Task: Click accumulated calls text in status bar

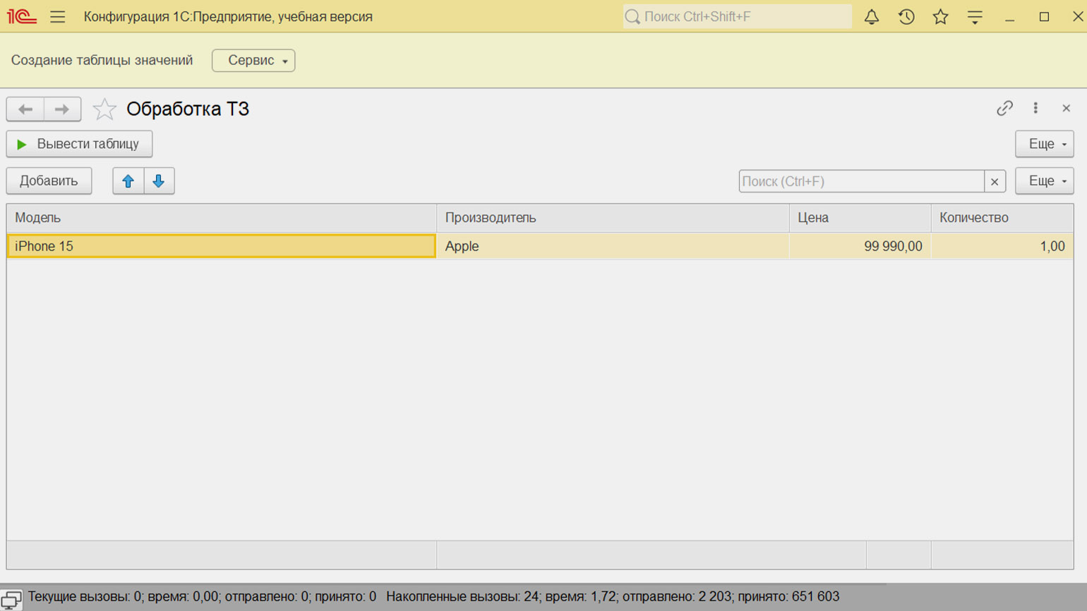Action: point(613,597)
